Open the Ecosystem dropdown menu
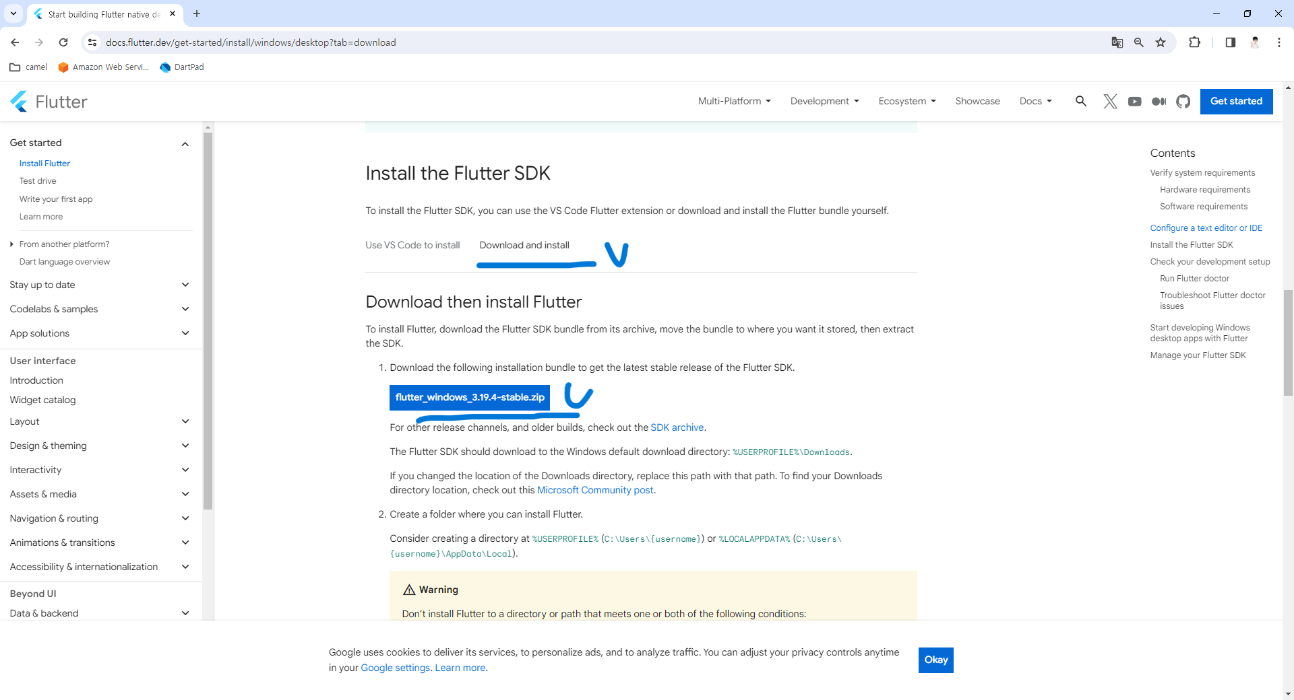Image resolution: width=1294 pixels, height=700 pixels. pyautogui.click(x=907, y=101)
